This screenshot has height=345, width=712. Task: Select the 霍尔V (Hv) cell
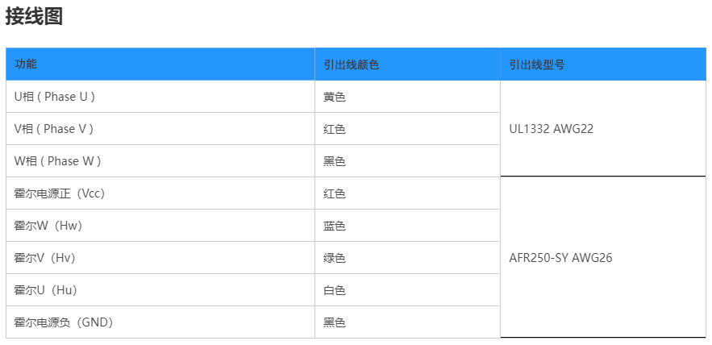(48, 258)
